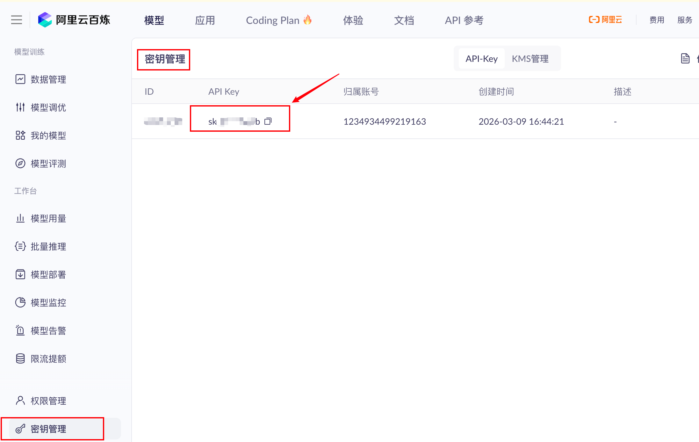Open the document icon in header
Screen dimensions: 699x442
(685, 59)
